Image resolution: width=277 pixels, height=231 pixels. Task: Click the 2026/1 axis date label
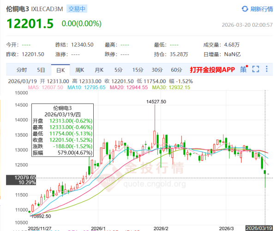tap(98, 228)
